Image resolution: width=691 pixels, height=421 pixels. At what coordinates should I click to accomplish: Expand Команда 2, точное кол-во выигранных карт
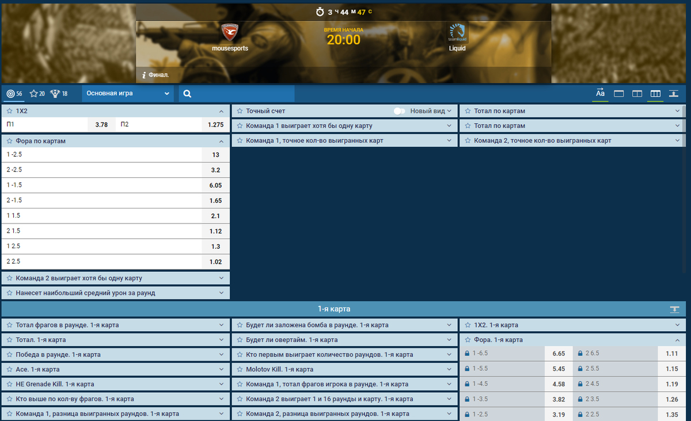pos(678,141)
